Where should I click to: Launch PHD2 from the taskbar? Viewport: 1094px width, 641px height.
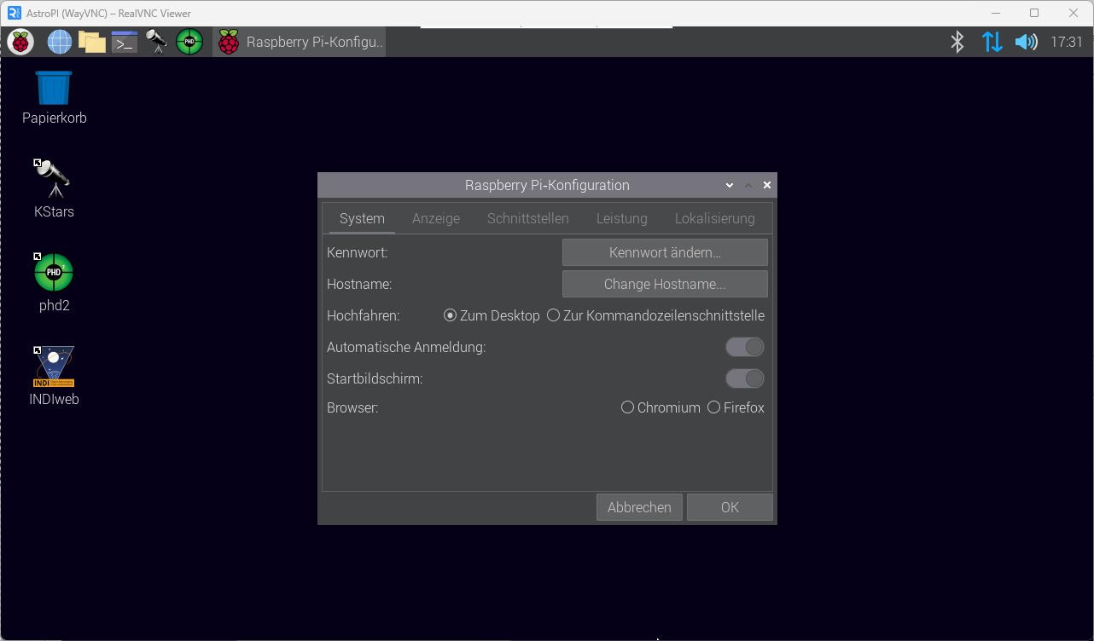click(189, 42)
